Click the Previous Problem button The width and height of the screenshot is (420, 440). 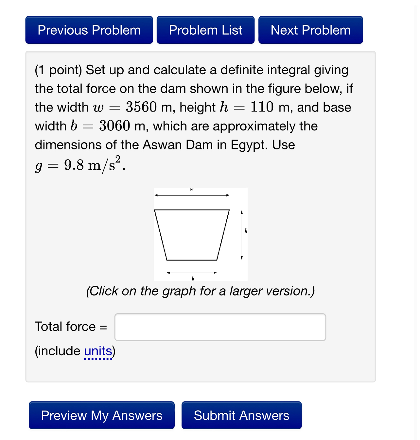click(x=89, y=30)
